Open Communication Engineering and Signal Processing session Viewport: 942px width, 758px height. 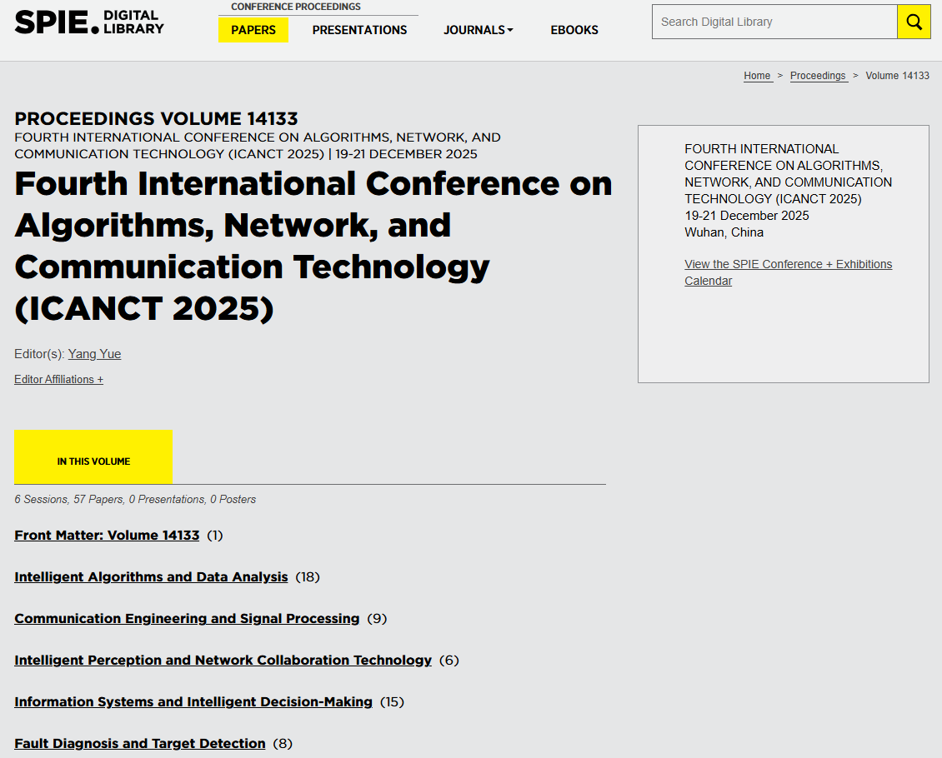pyautogui.click(x=187, y=619)
